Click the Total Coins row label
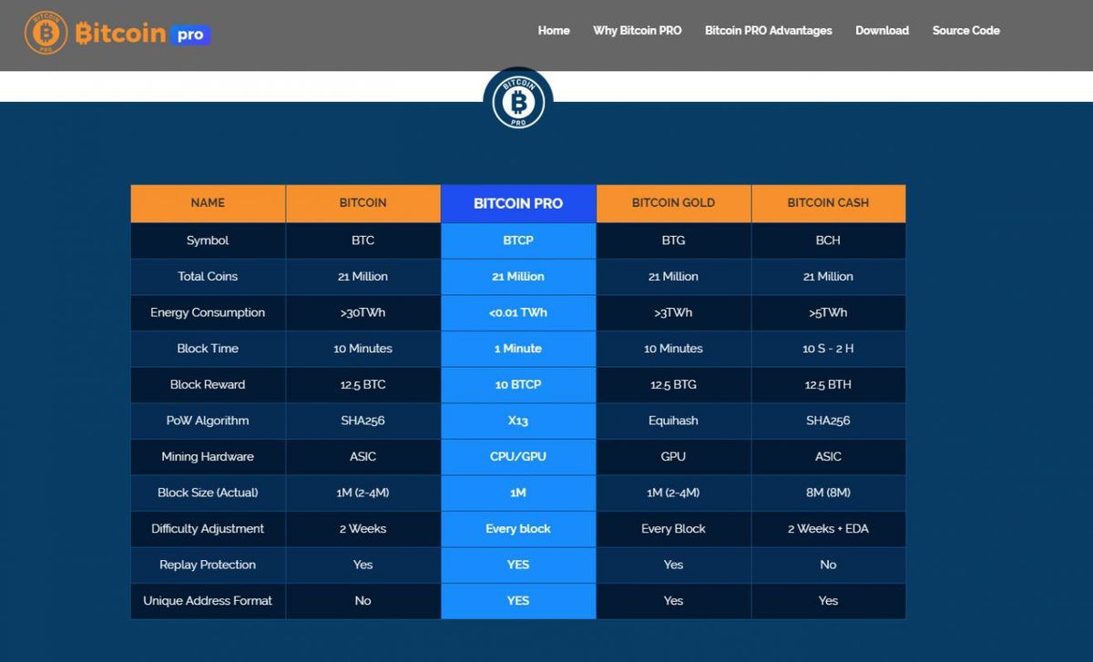The width and height of the screenshot is (1093, 662). 208,277
